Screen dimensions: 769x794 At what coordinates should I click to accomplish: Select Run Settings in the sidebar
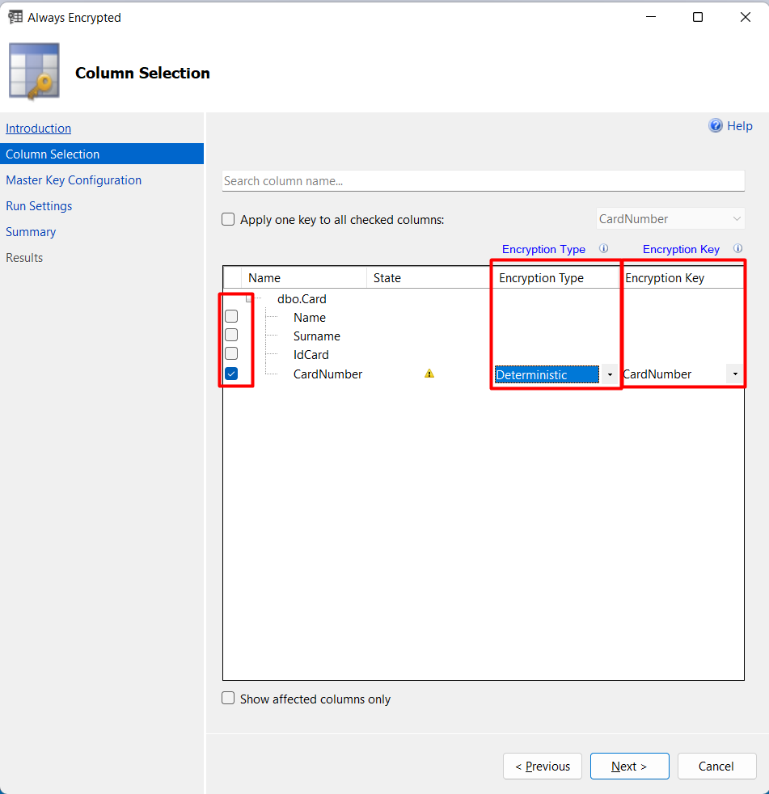point(39,206)
